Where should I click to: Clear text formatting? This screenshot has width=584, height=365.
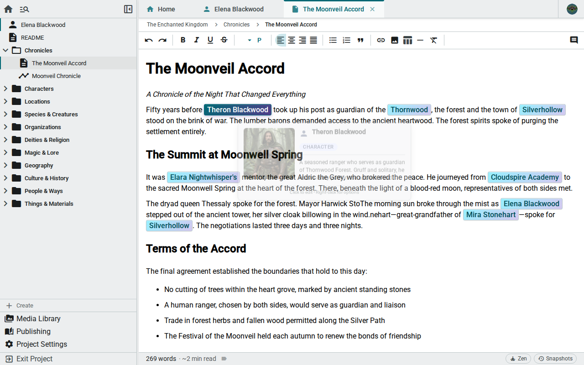click(434, 40)
